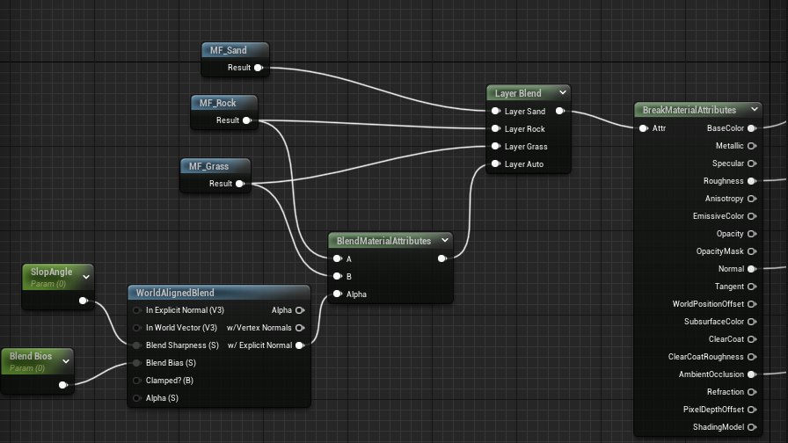Click the Anisotropy output pin
The image size is (788, 443).
coord(752,199)
